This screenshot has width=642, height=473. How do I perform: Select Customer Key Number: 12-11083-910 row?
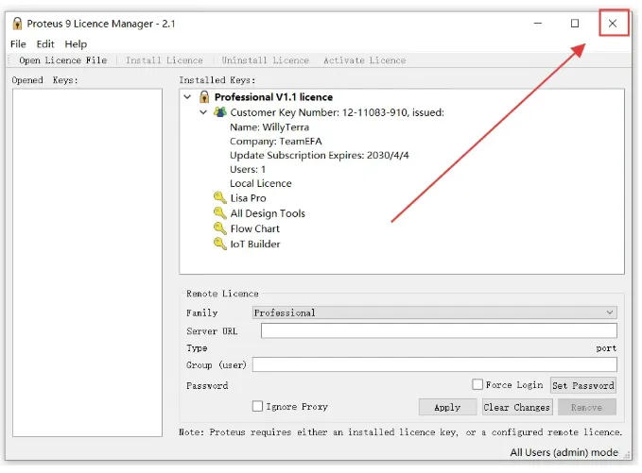pyautogui.click(x=337, y=112)
